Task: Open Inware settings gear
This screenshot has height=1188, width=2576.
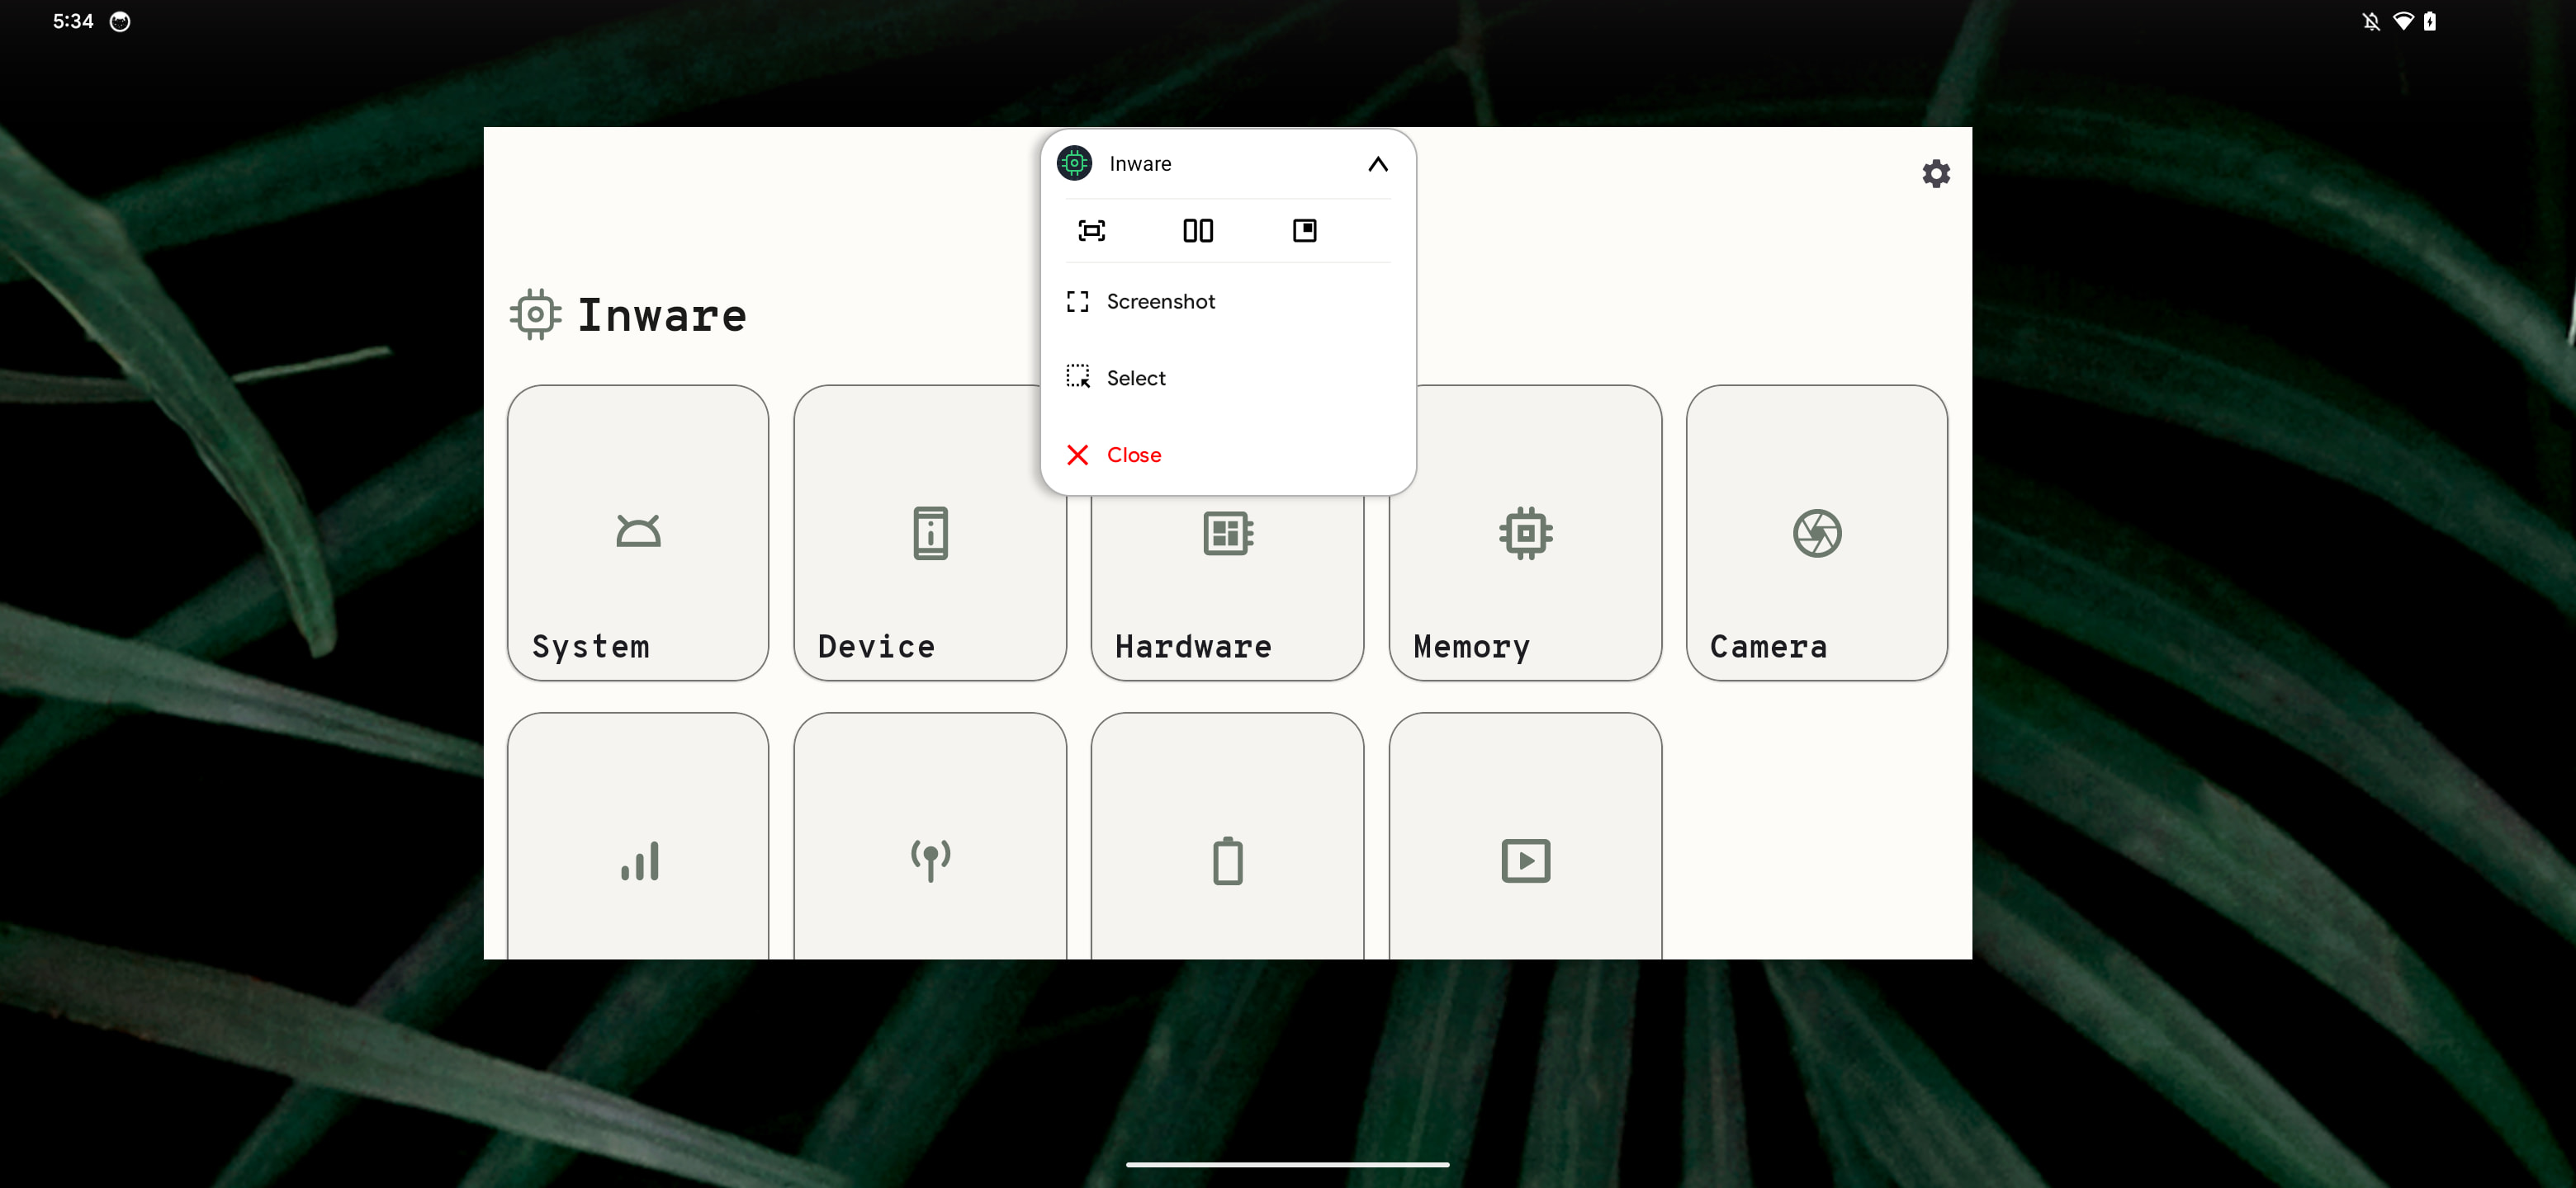Action: click(1935, 174)
